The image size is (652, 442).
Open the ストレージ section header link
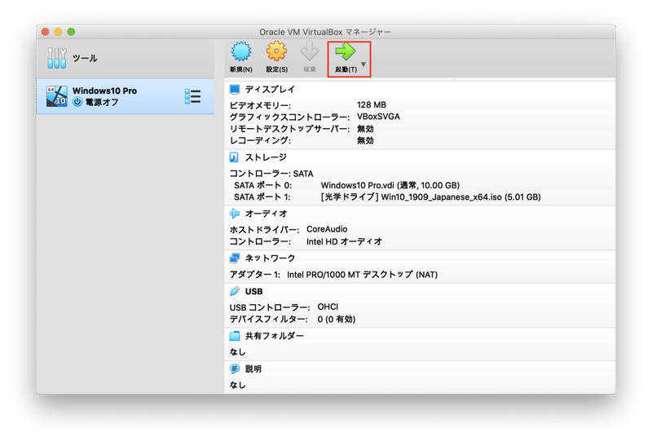point(266,157)
